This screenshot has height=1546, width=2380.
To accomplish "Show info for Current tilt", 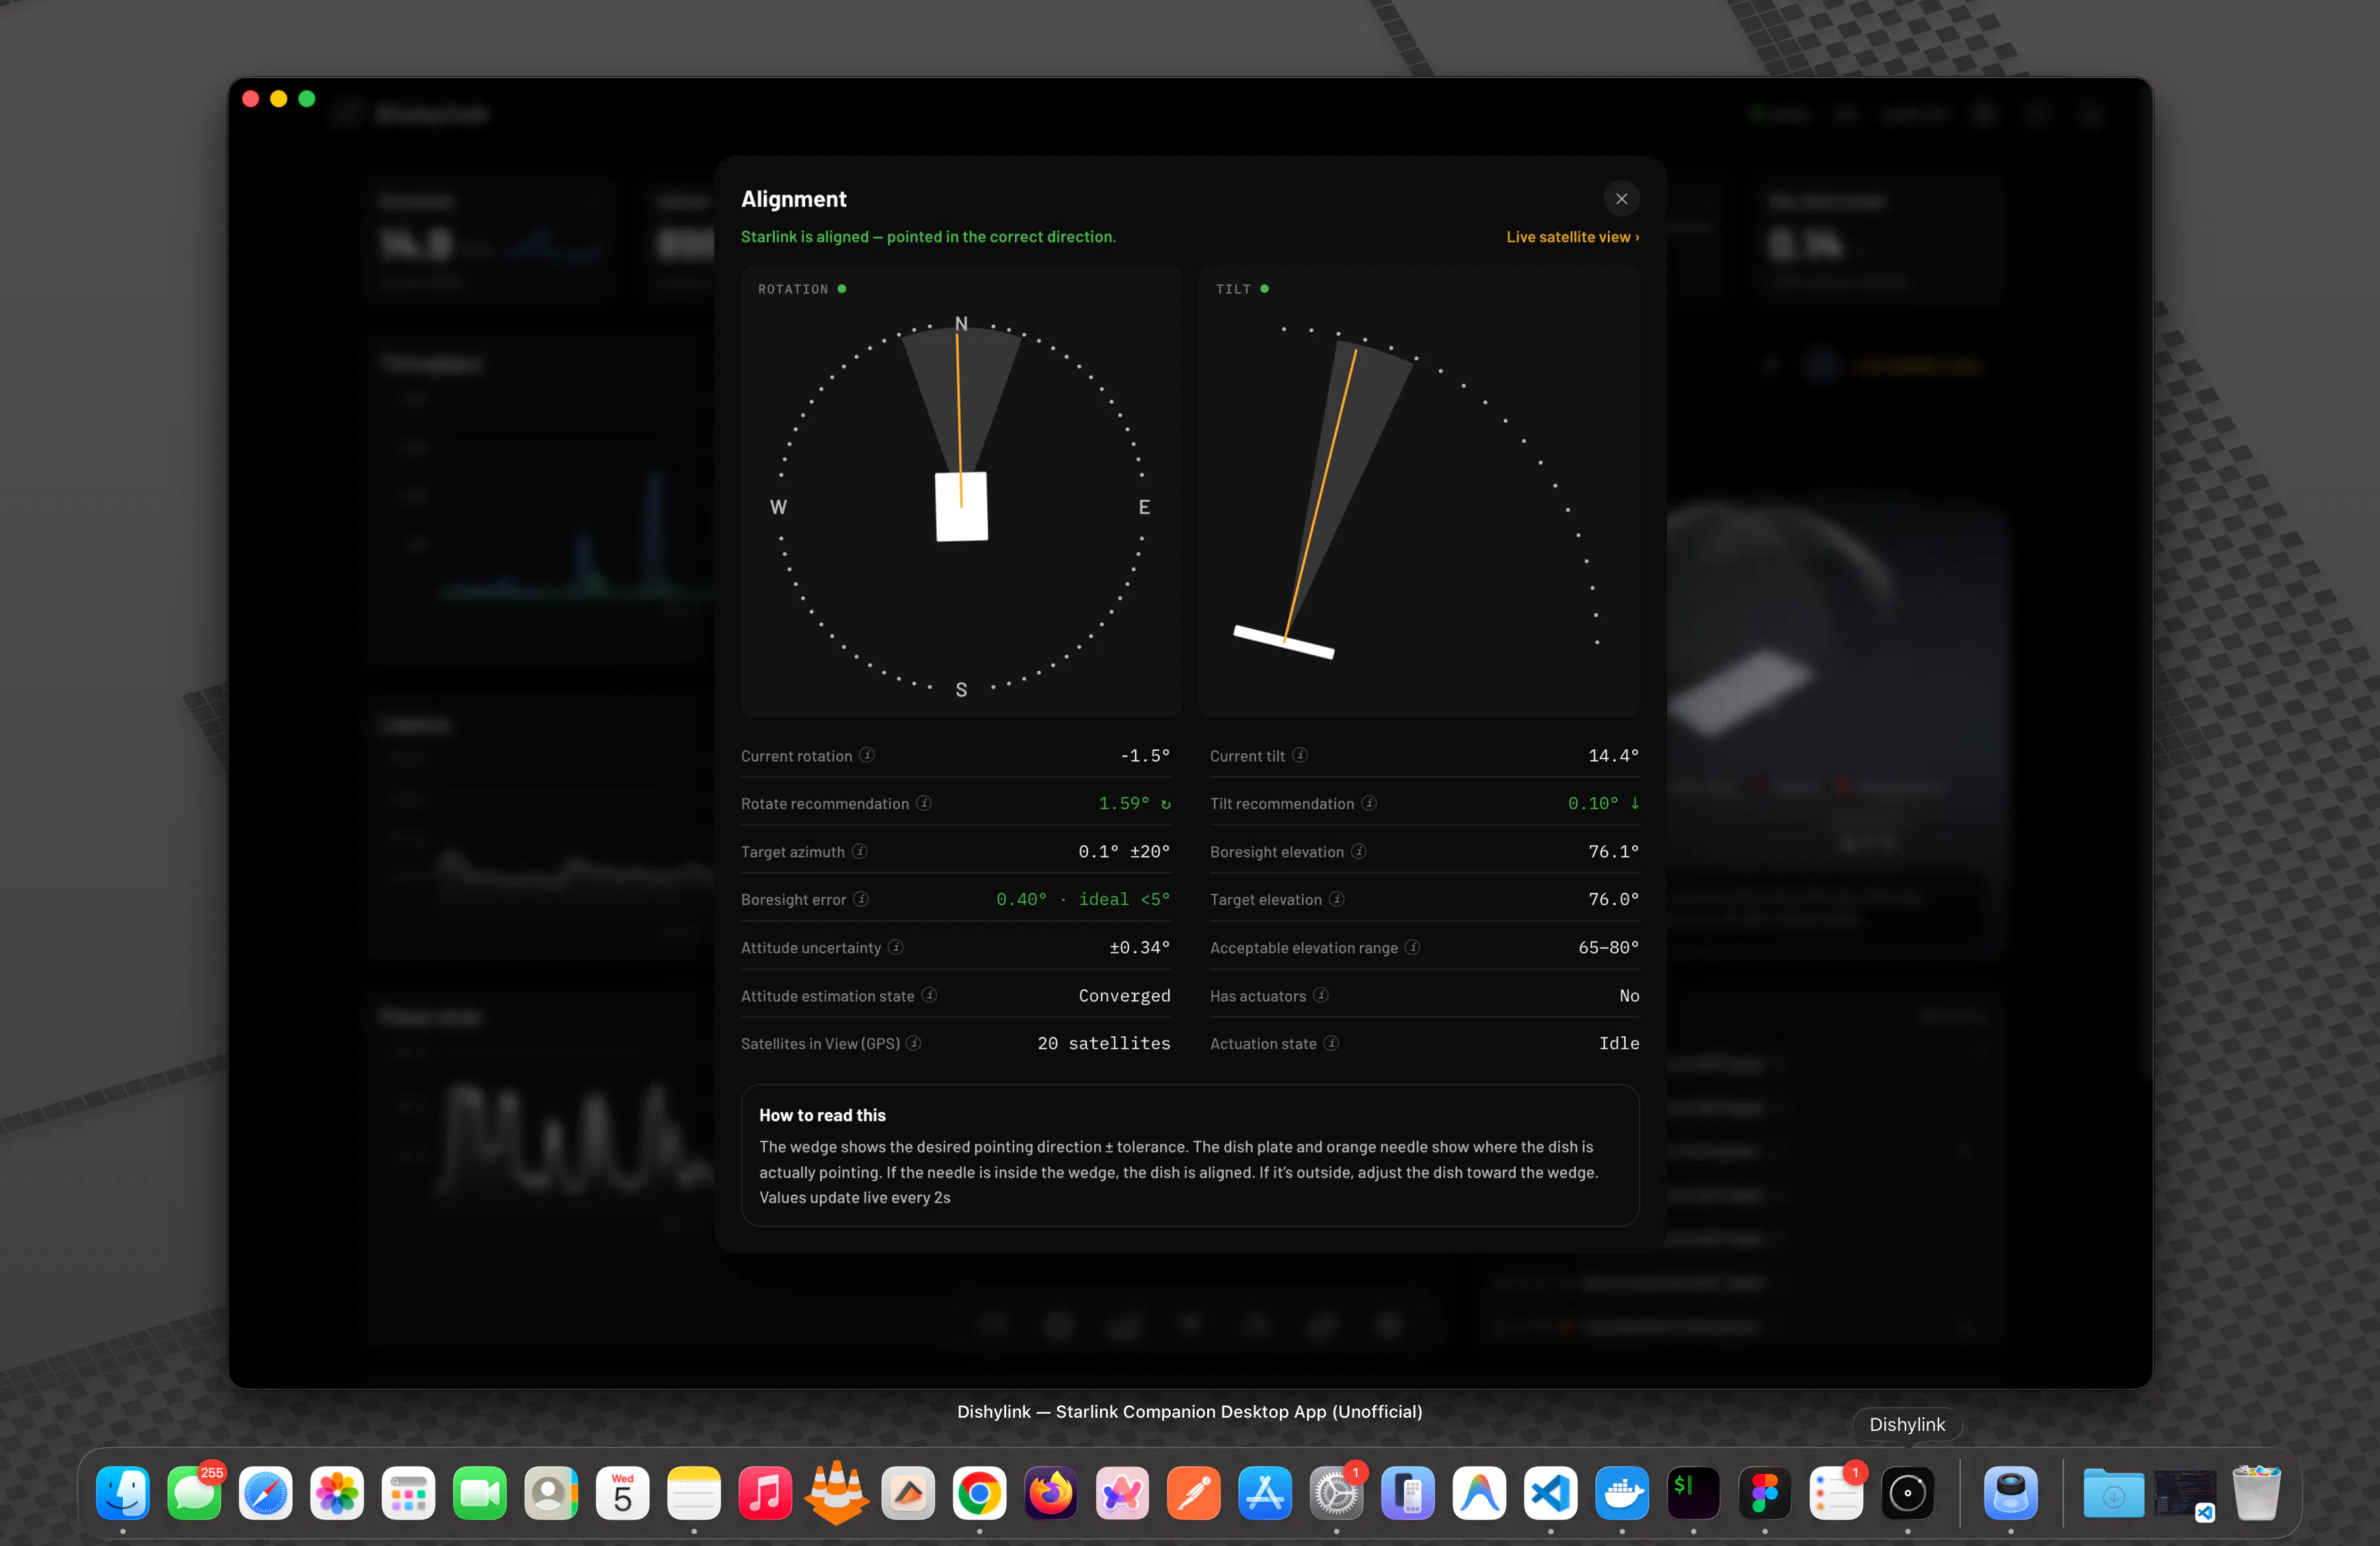I will coord(1300,755).
